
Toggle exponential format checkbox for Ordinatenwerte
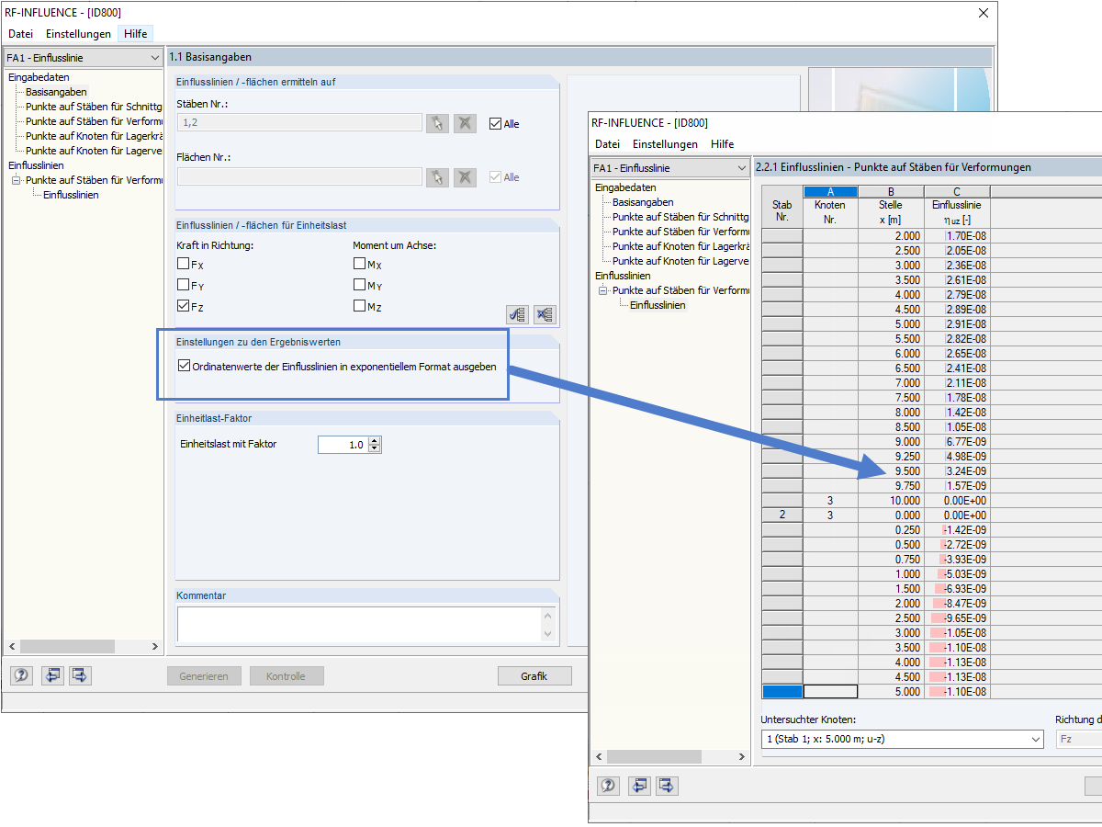coord(184,366)
